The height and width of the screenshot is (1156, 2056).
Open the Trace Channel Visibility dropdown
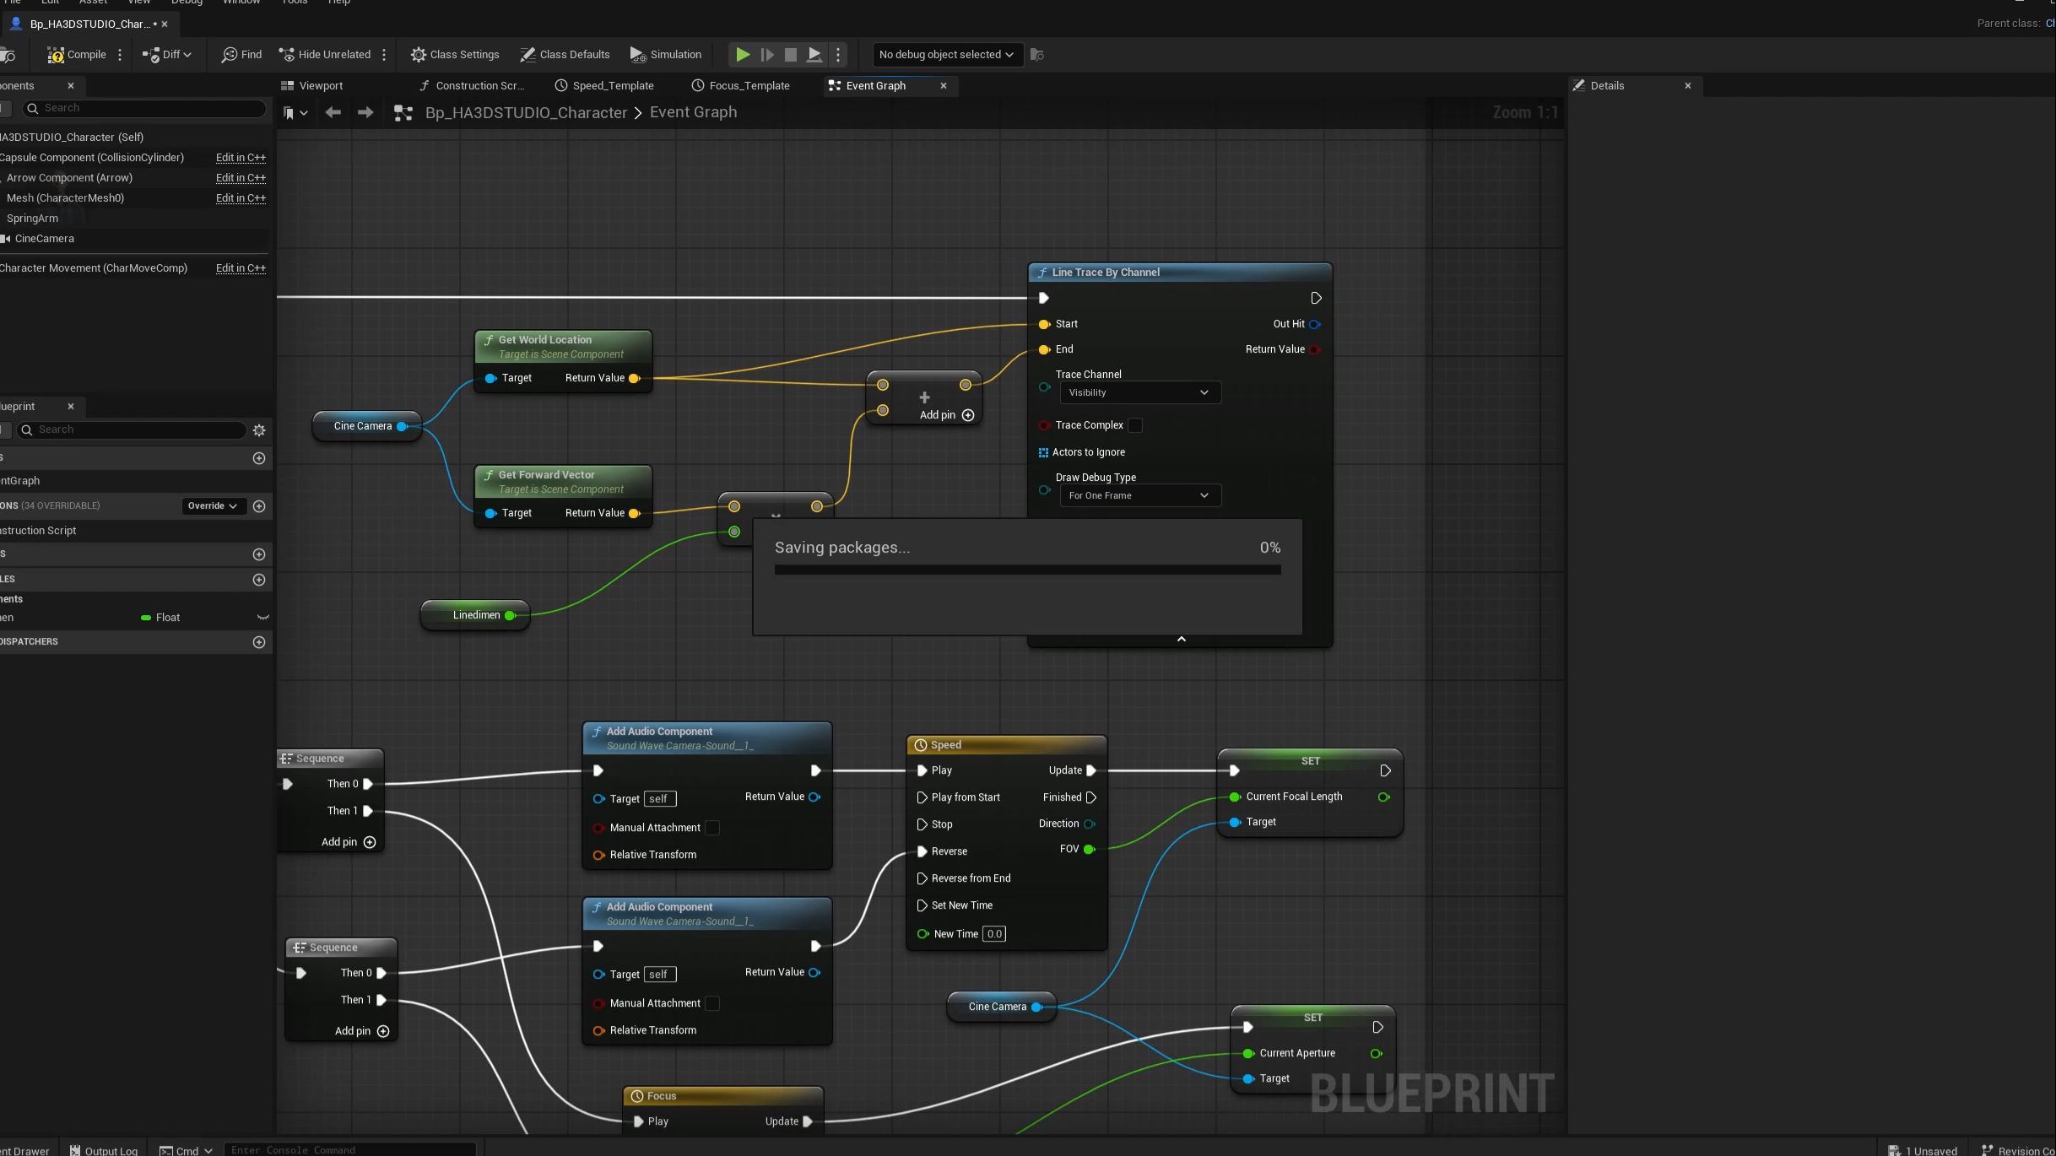coord(1139,392)
